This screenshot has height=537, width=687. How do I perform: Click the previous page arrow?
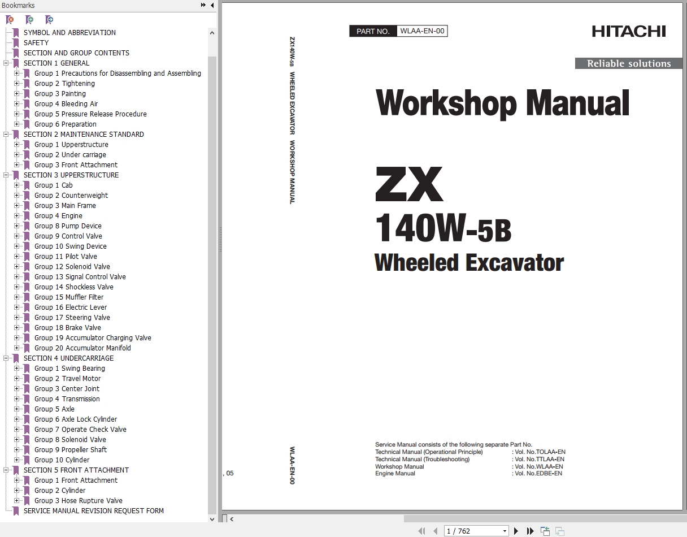(x=435, y=531)
